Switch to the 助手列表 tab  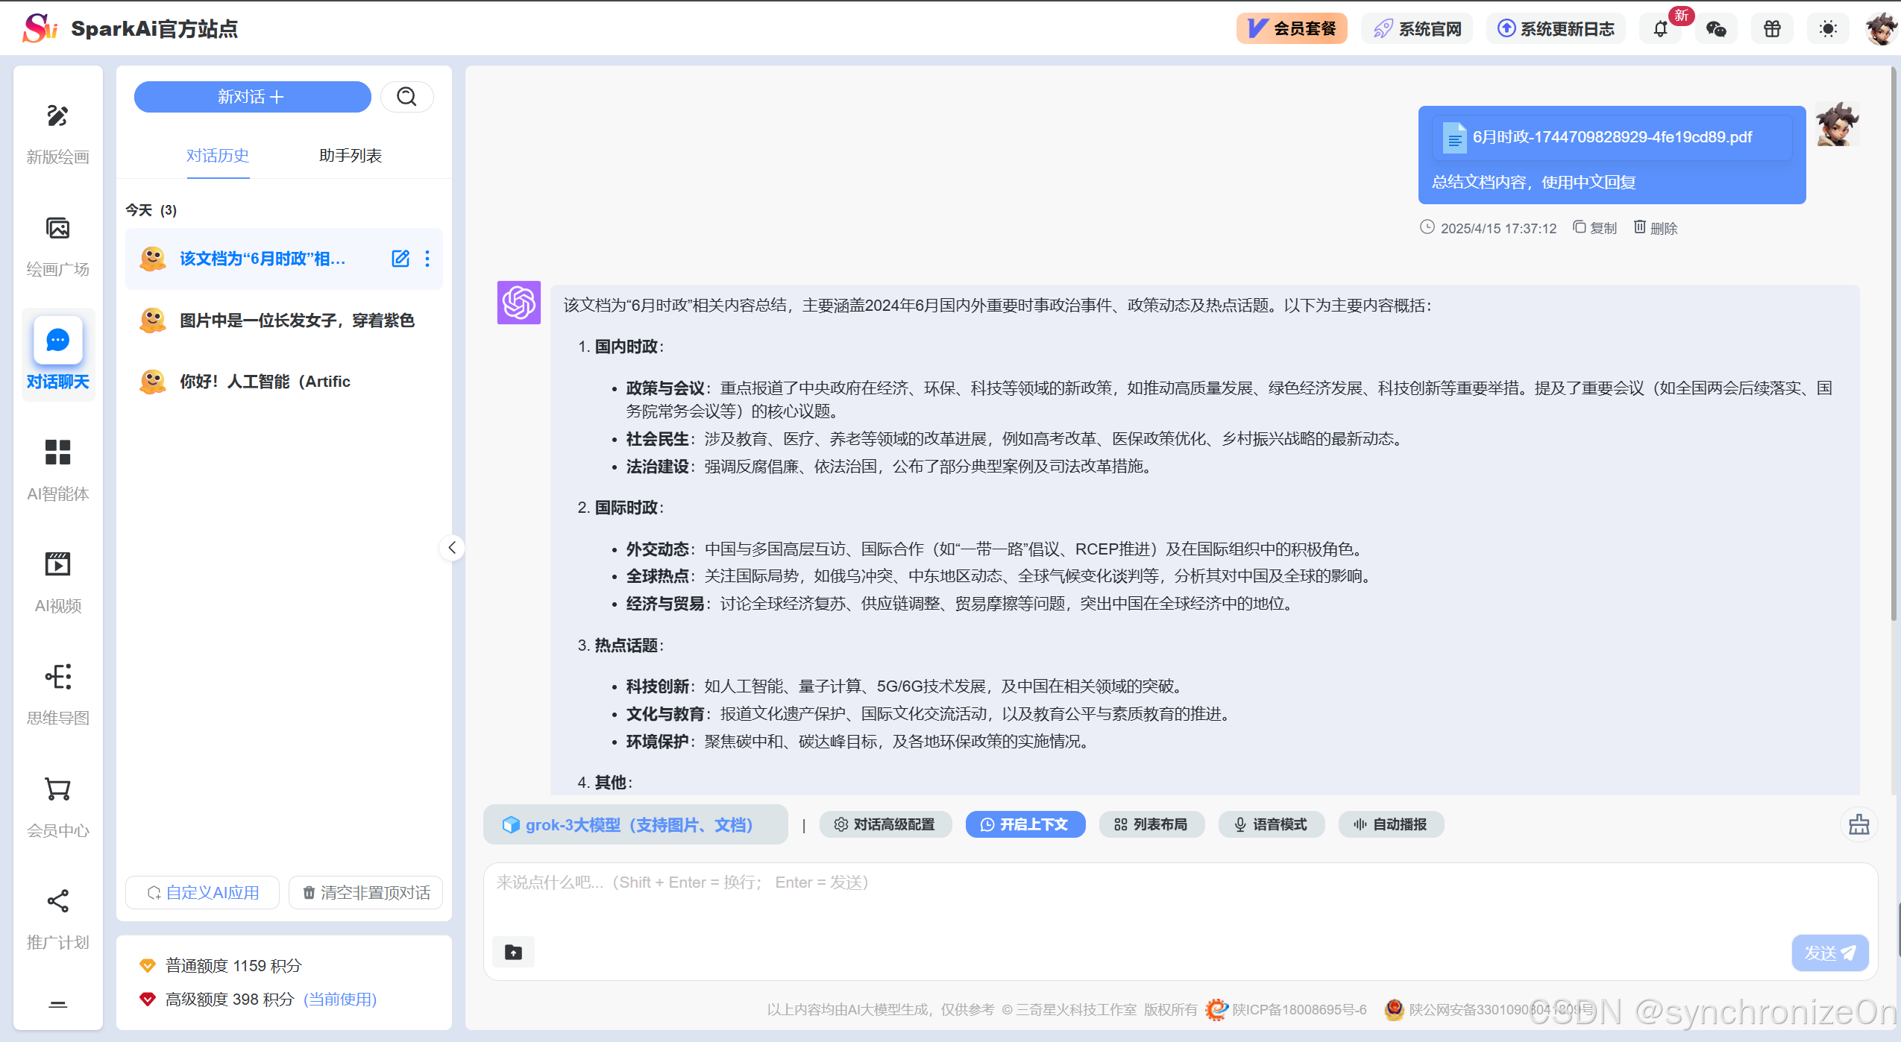coord(350,156)
